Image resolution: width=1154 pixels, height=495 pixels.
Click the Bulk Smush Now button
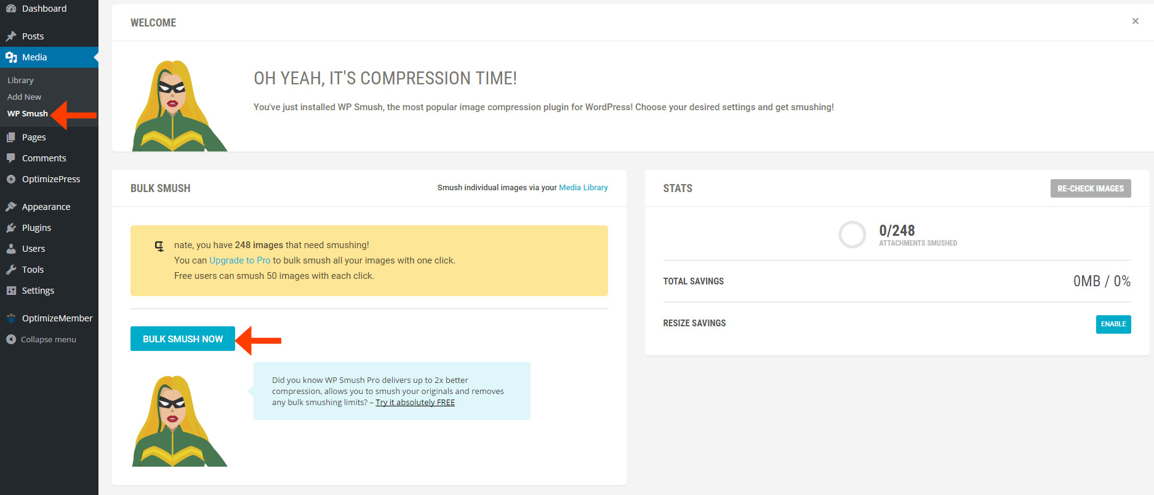click(x=183, y=339)
